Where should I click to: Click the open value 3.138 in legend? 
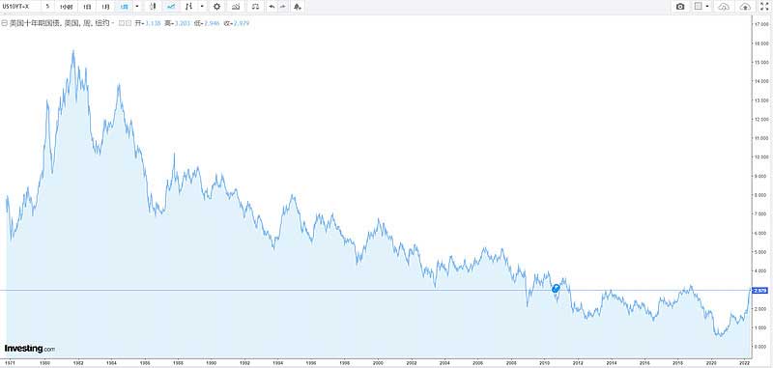coord(154,22)
